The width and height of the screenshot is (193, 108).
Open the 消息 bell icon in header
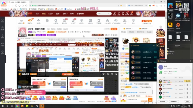click(x=131, y=13)
